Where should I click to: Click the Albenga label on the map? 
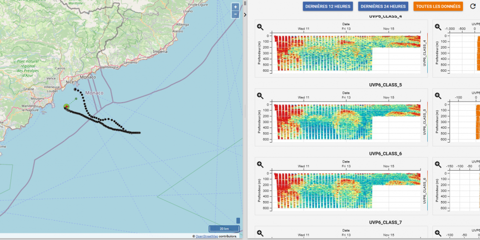182,25
